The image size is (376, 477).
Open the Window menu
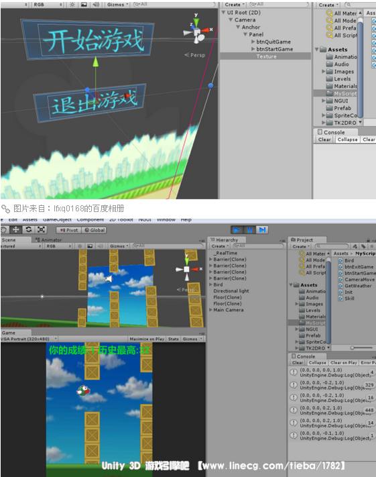point(166,220)
